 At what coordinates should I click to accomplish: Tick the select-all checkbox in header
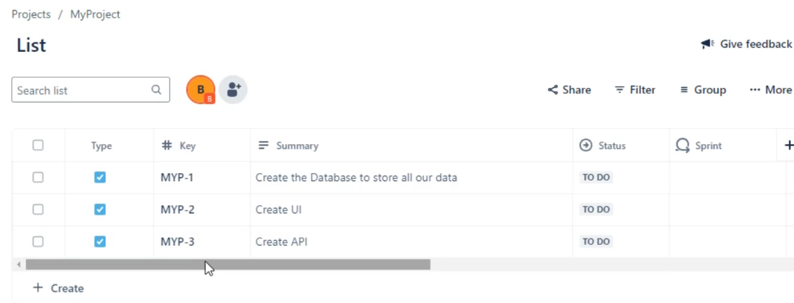38,145
